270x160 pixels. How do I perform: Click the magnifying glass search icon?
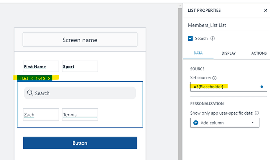(30, 93)
